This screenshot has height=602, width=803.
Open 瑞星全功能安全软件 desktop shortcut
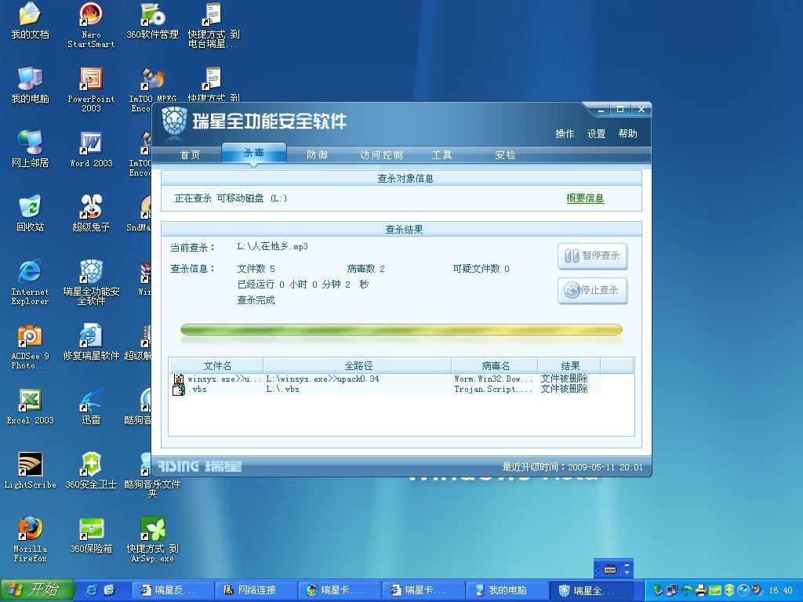(91, 282)
